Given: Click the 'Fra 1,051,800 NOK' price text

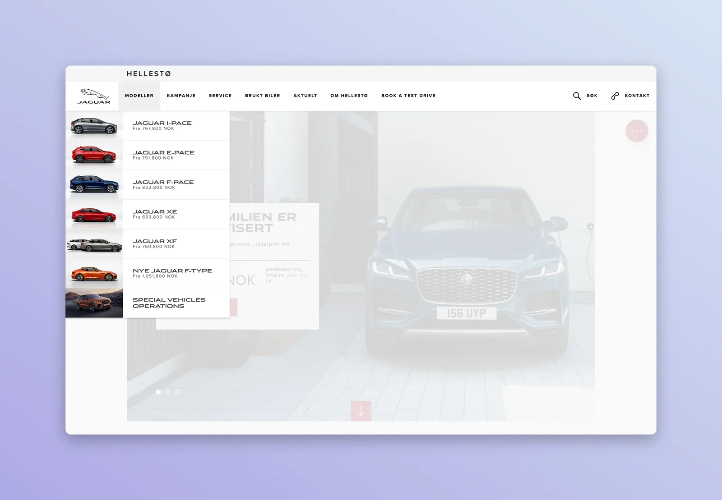Looking at the screenshot, I should tap(155, 276).
